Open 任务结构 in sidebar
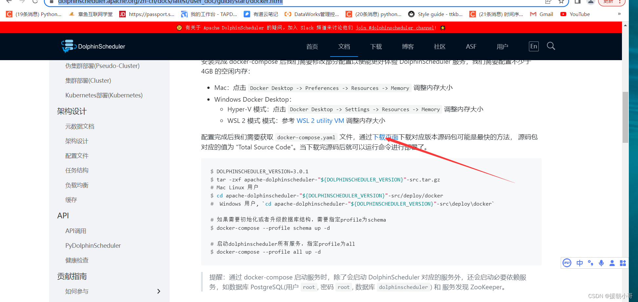This screenshot has height=302, width=638. [x=77, y=170]
